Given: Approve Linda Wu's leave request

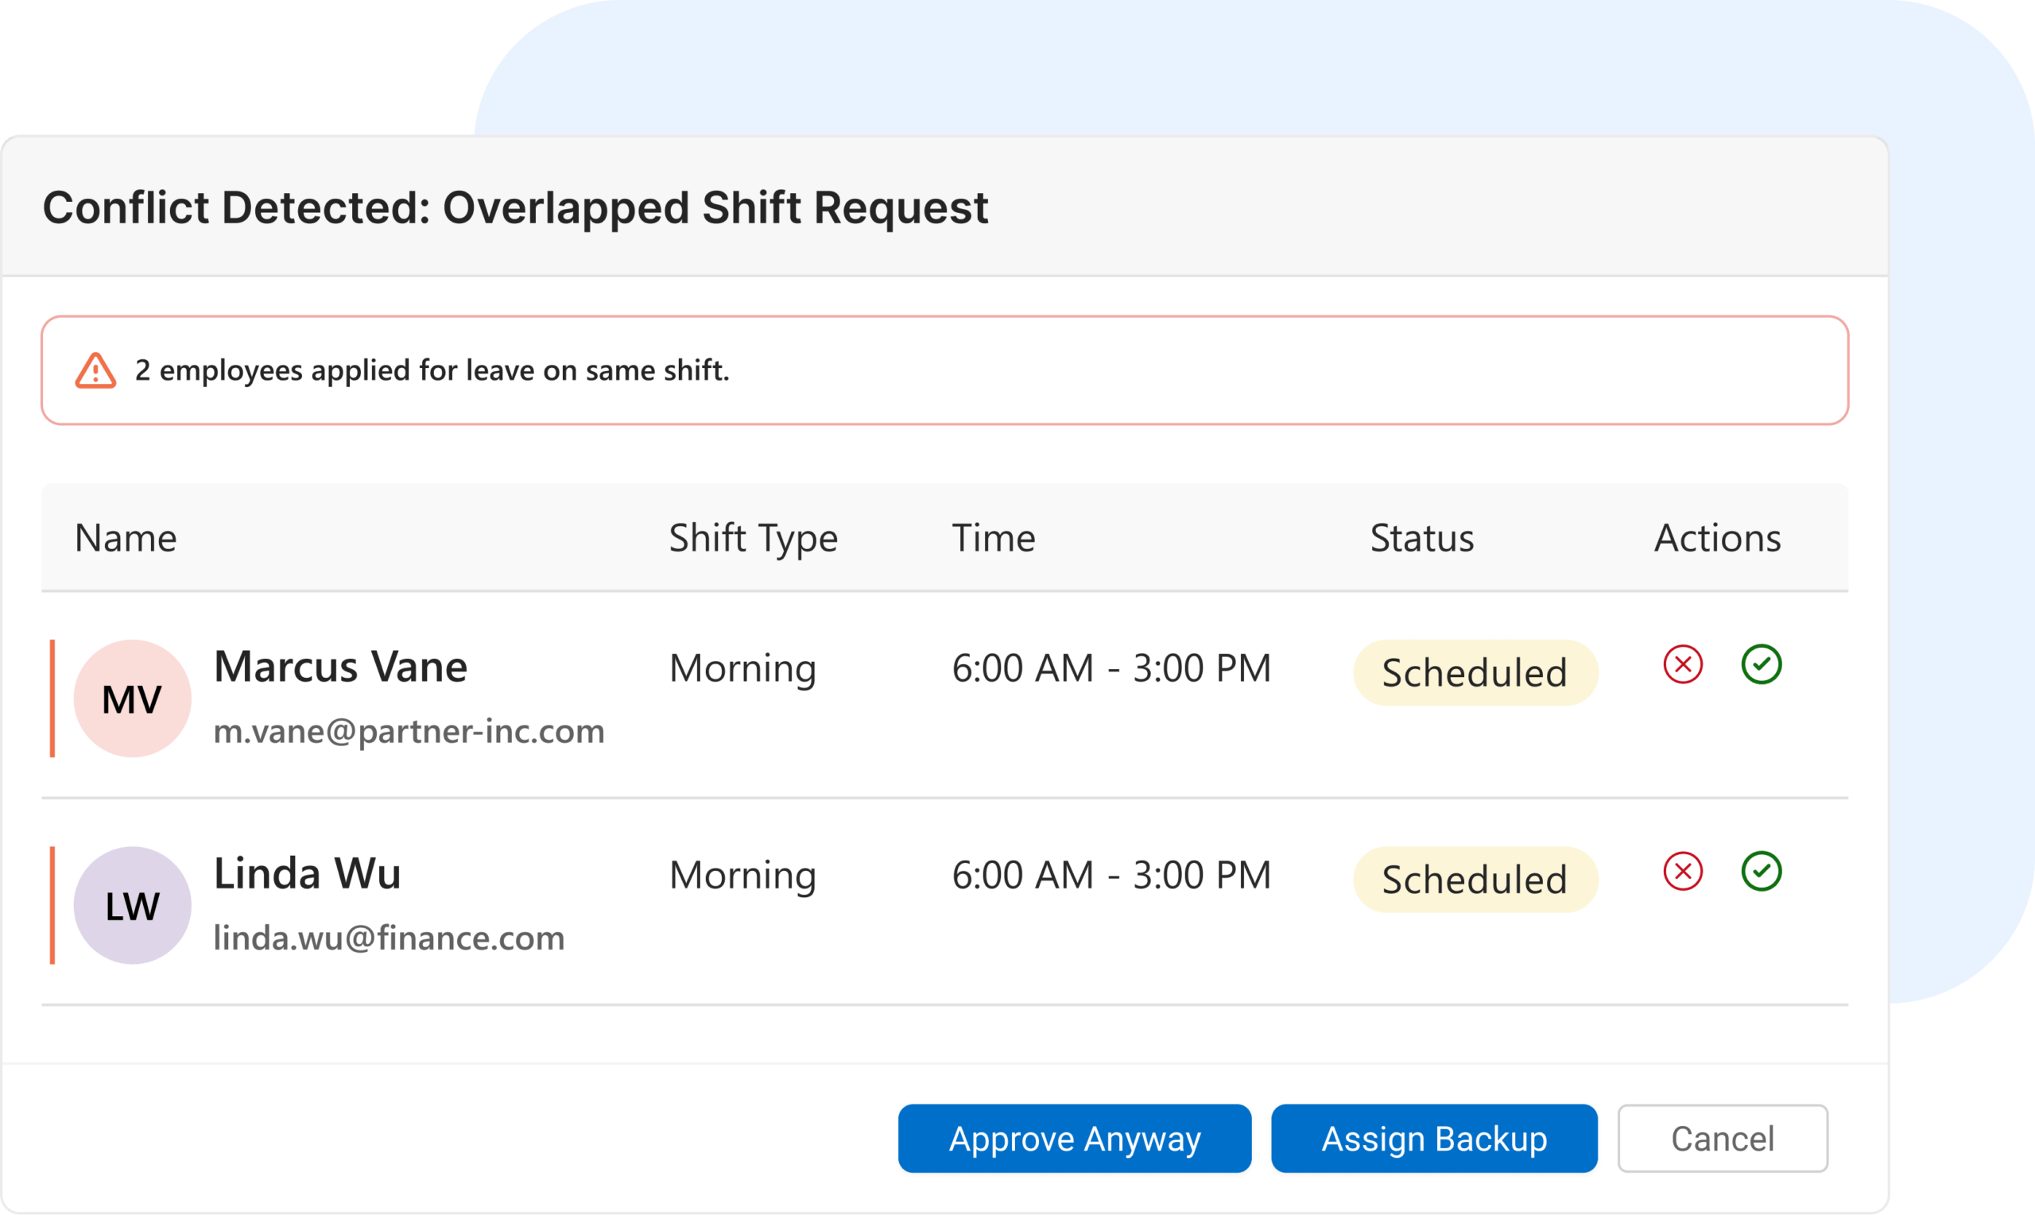Looking at the screenshot, I should [x=1761, y=871].
